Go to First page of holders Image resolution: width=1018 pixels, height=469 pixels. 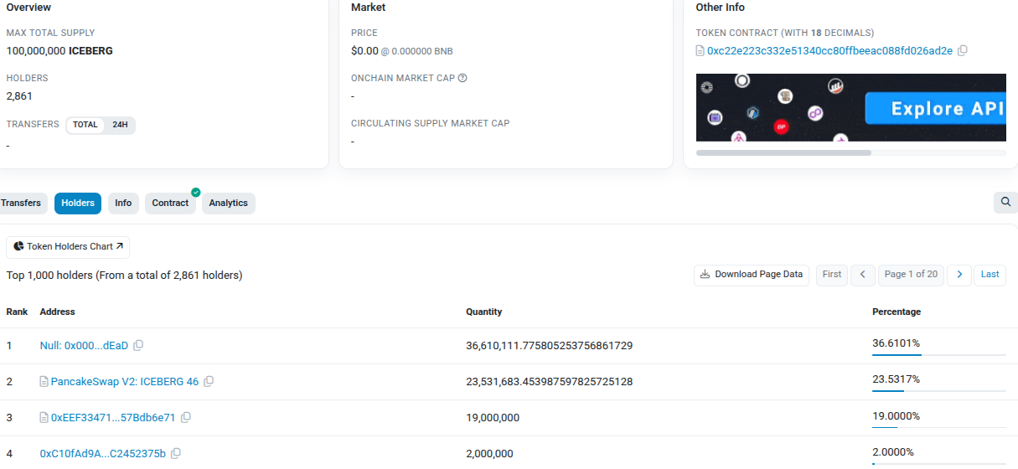pos(832,275)
